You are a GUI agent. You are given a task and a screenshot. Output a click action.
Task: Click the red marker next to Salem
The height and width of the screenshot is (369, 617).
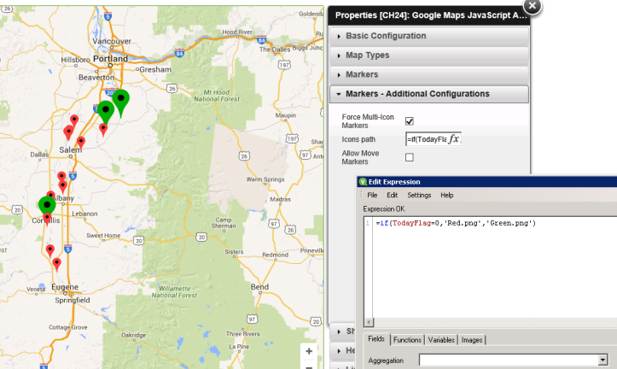click(81, 142)
